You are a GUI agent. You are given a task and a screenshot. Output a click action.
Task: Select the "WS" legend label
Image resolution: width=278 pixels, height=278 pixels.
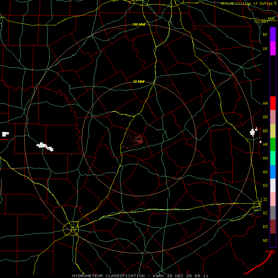click(x=265, y=172)
